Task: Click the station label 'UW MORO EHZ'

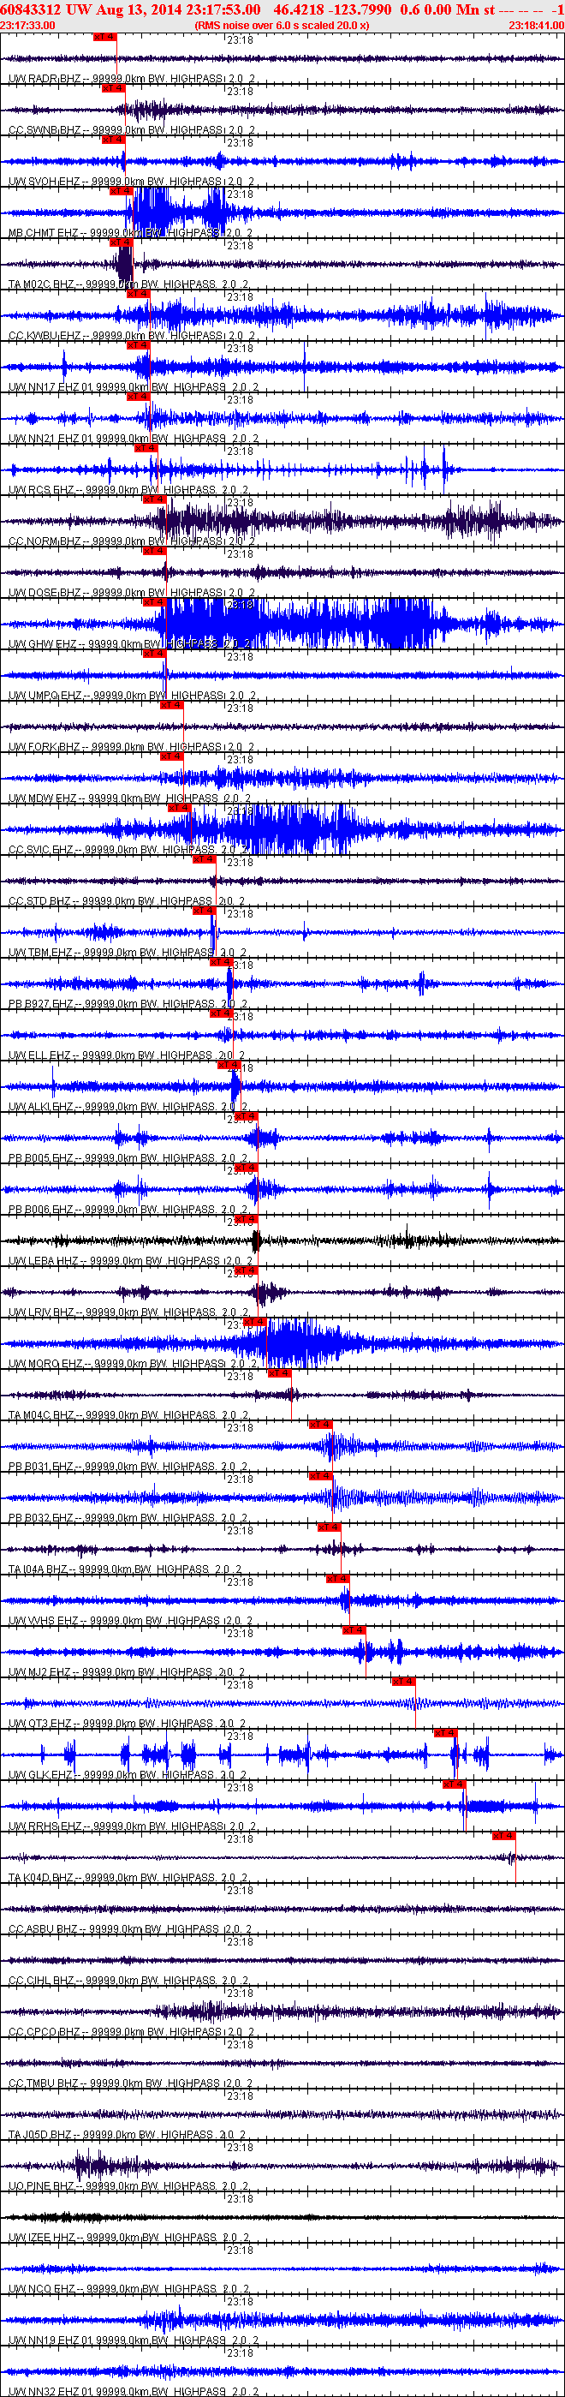Action: [x=45, y=1364]
